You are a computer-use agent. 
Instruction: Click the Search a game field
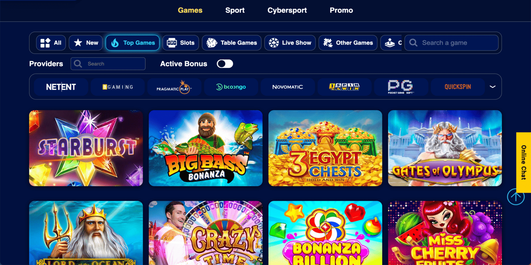click(451, 43)
